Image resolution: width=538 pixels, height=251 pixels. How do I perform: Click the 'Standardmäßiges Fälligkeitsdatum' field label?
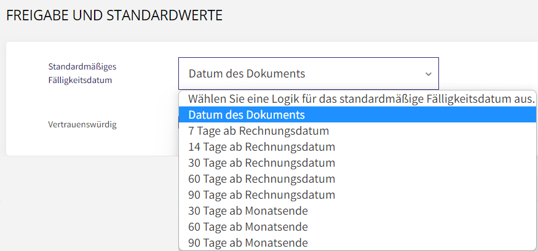[x=82, y=73]
